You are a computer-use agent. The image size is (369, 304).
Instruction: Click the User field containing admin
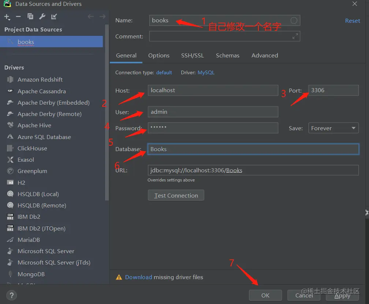[213, 112]
